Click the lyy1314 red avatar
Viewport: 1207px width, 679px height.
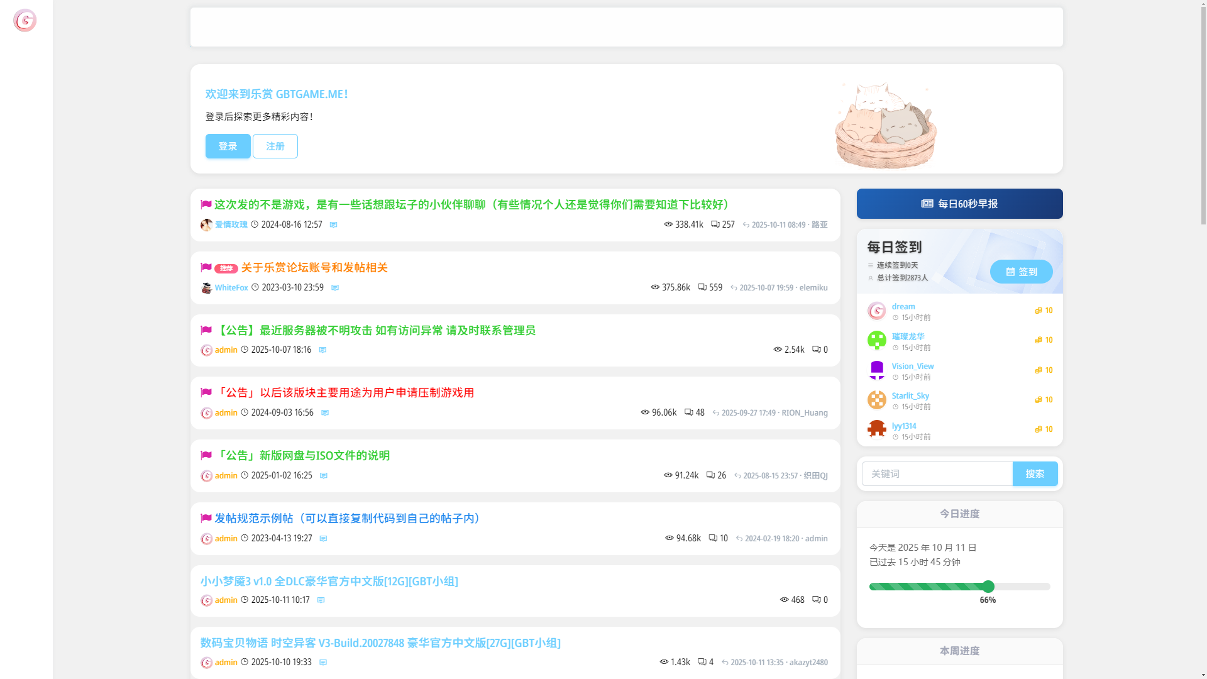pyautogui.click(x=876, y=429)
